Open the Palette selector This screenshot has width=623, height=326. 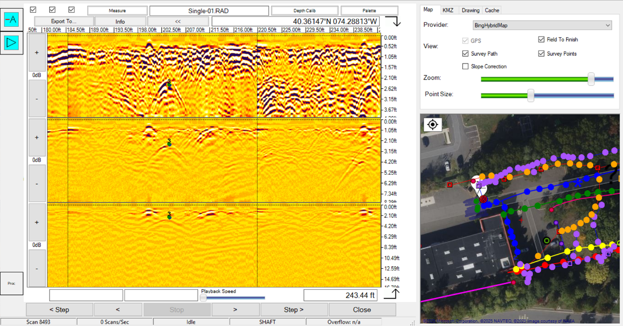pyautogui.click(x=369, y=11)
